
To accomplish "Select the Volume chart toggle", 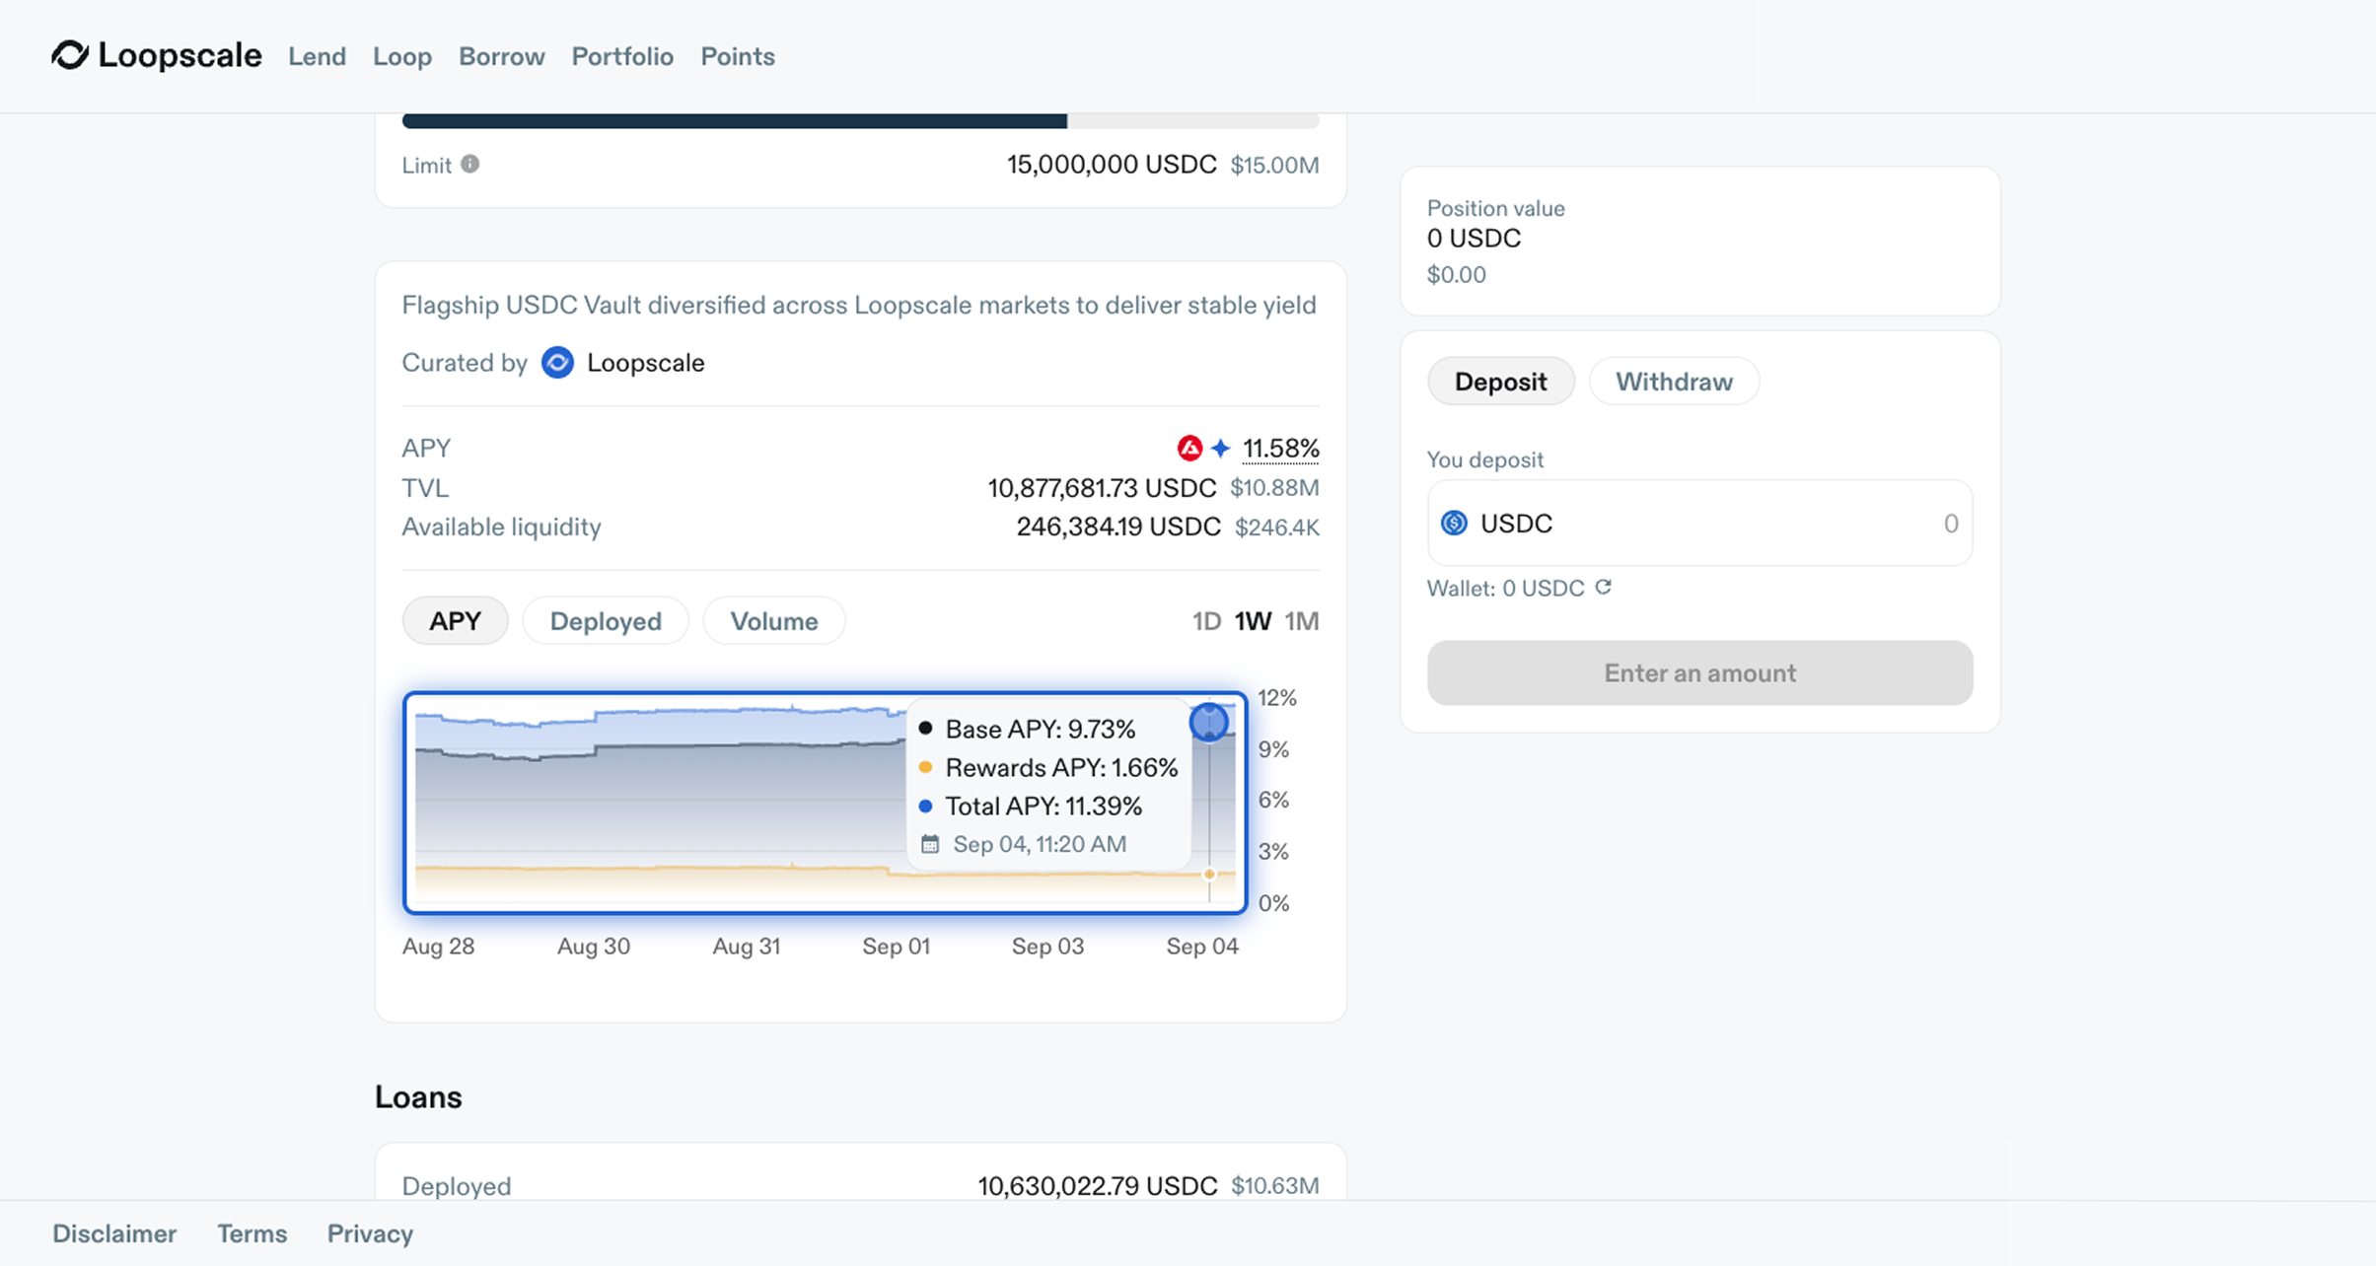I will (x=773, y=621).
